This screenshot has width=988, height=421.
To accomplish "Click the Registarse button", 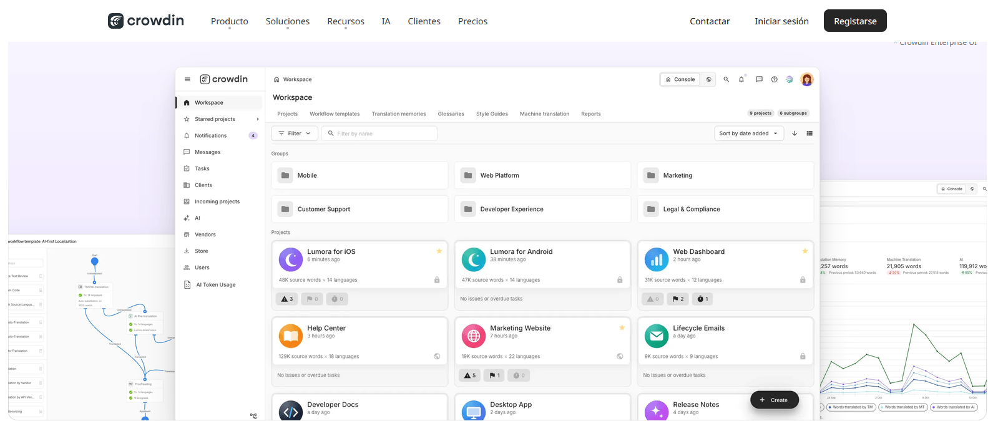I will [x=855, y=21].
